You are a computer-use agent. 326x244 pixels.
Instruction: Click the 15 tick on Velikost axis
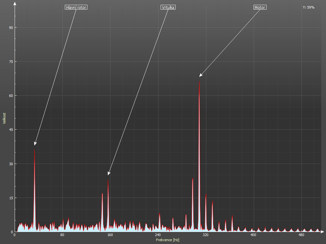(x=11, y=198)
